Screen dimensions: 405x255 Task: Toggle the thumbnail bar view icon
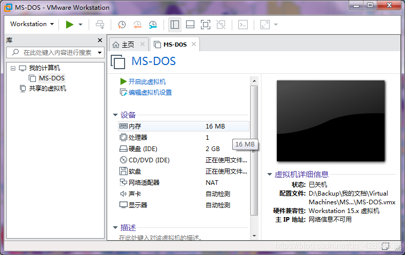pos(190,25)
